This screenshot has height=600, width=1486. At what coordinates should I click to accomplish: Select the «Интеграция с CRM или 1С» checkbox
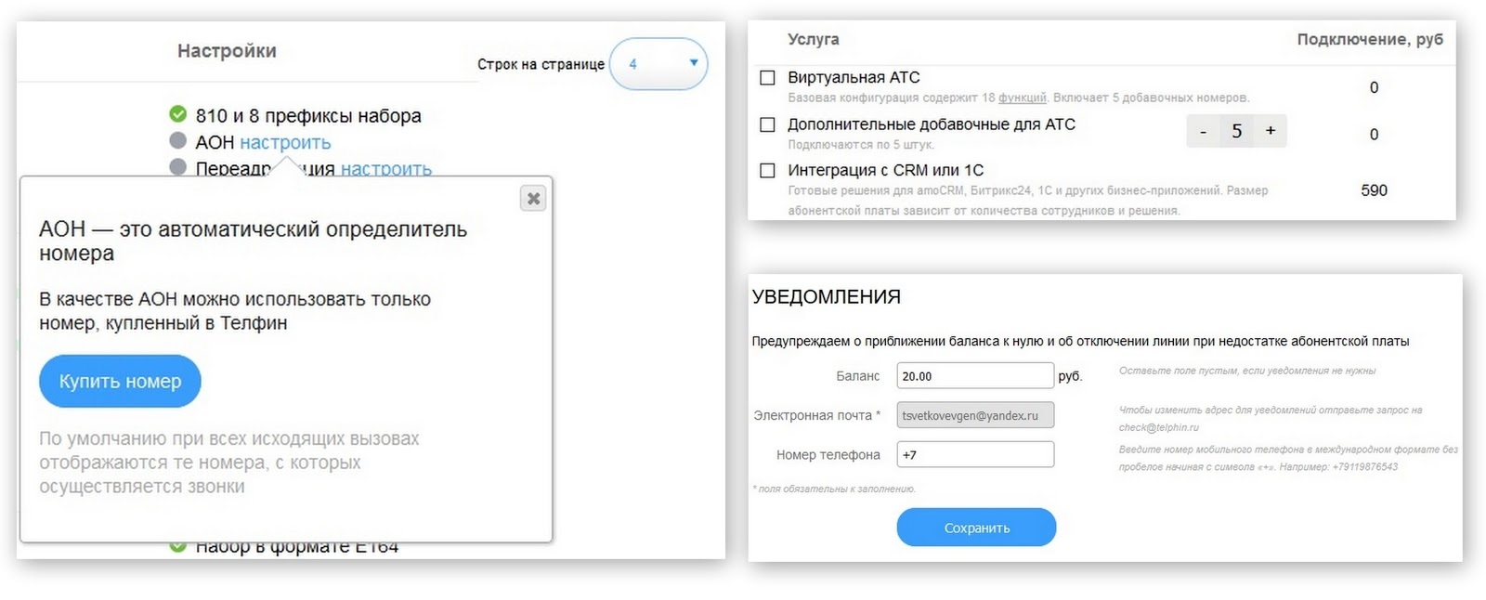coord(767,170)
